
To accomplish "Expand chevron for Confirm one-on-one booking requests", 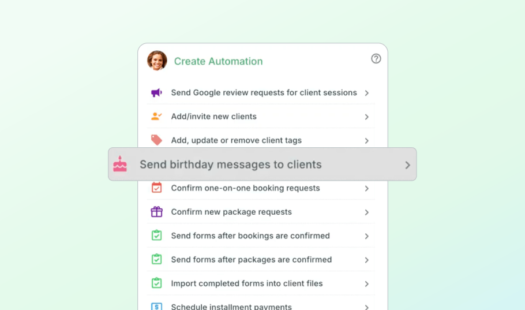I will [x=366, y=188].
